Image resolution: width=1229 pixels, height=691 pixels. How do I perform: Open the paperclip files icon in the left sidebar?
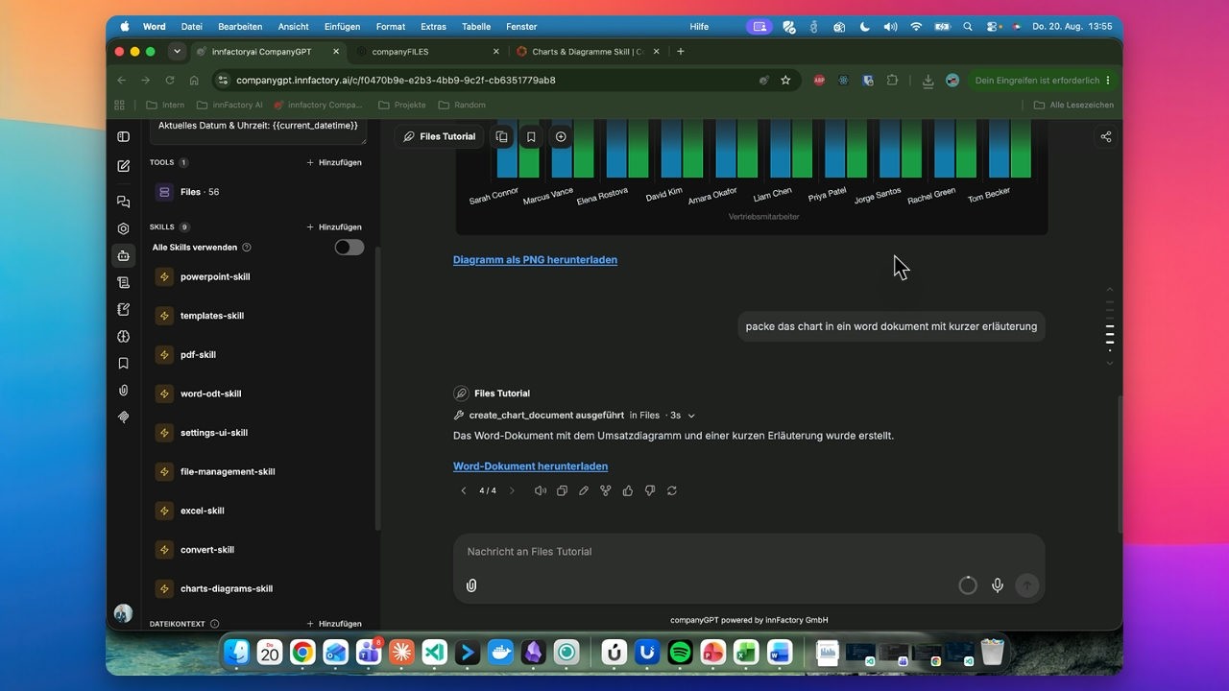[x=123, y=391]
